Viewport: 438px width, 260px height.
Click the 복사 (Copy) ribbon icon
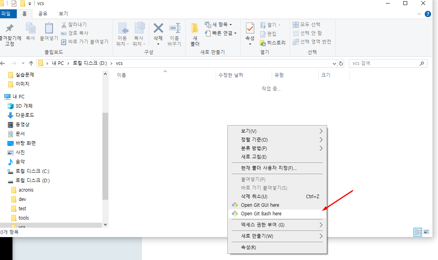click(30, 32)
